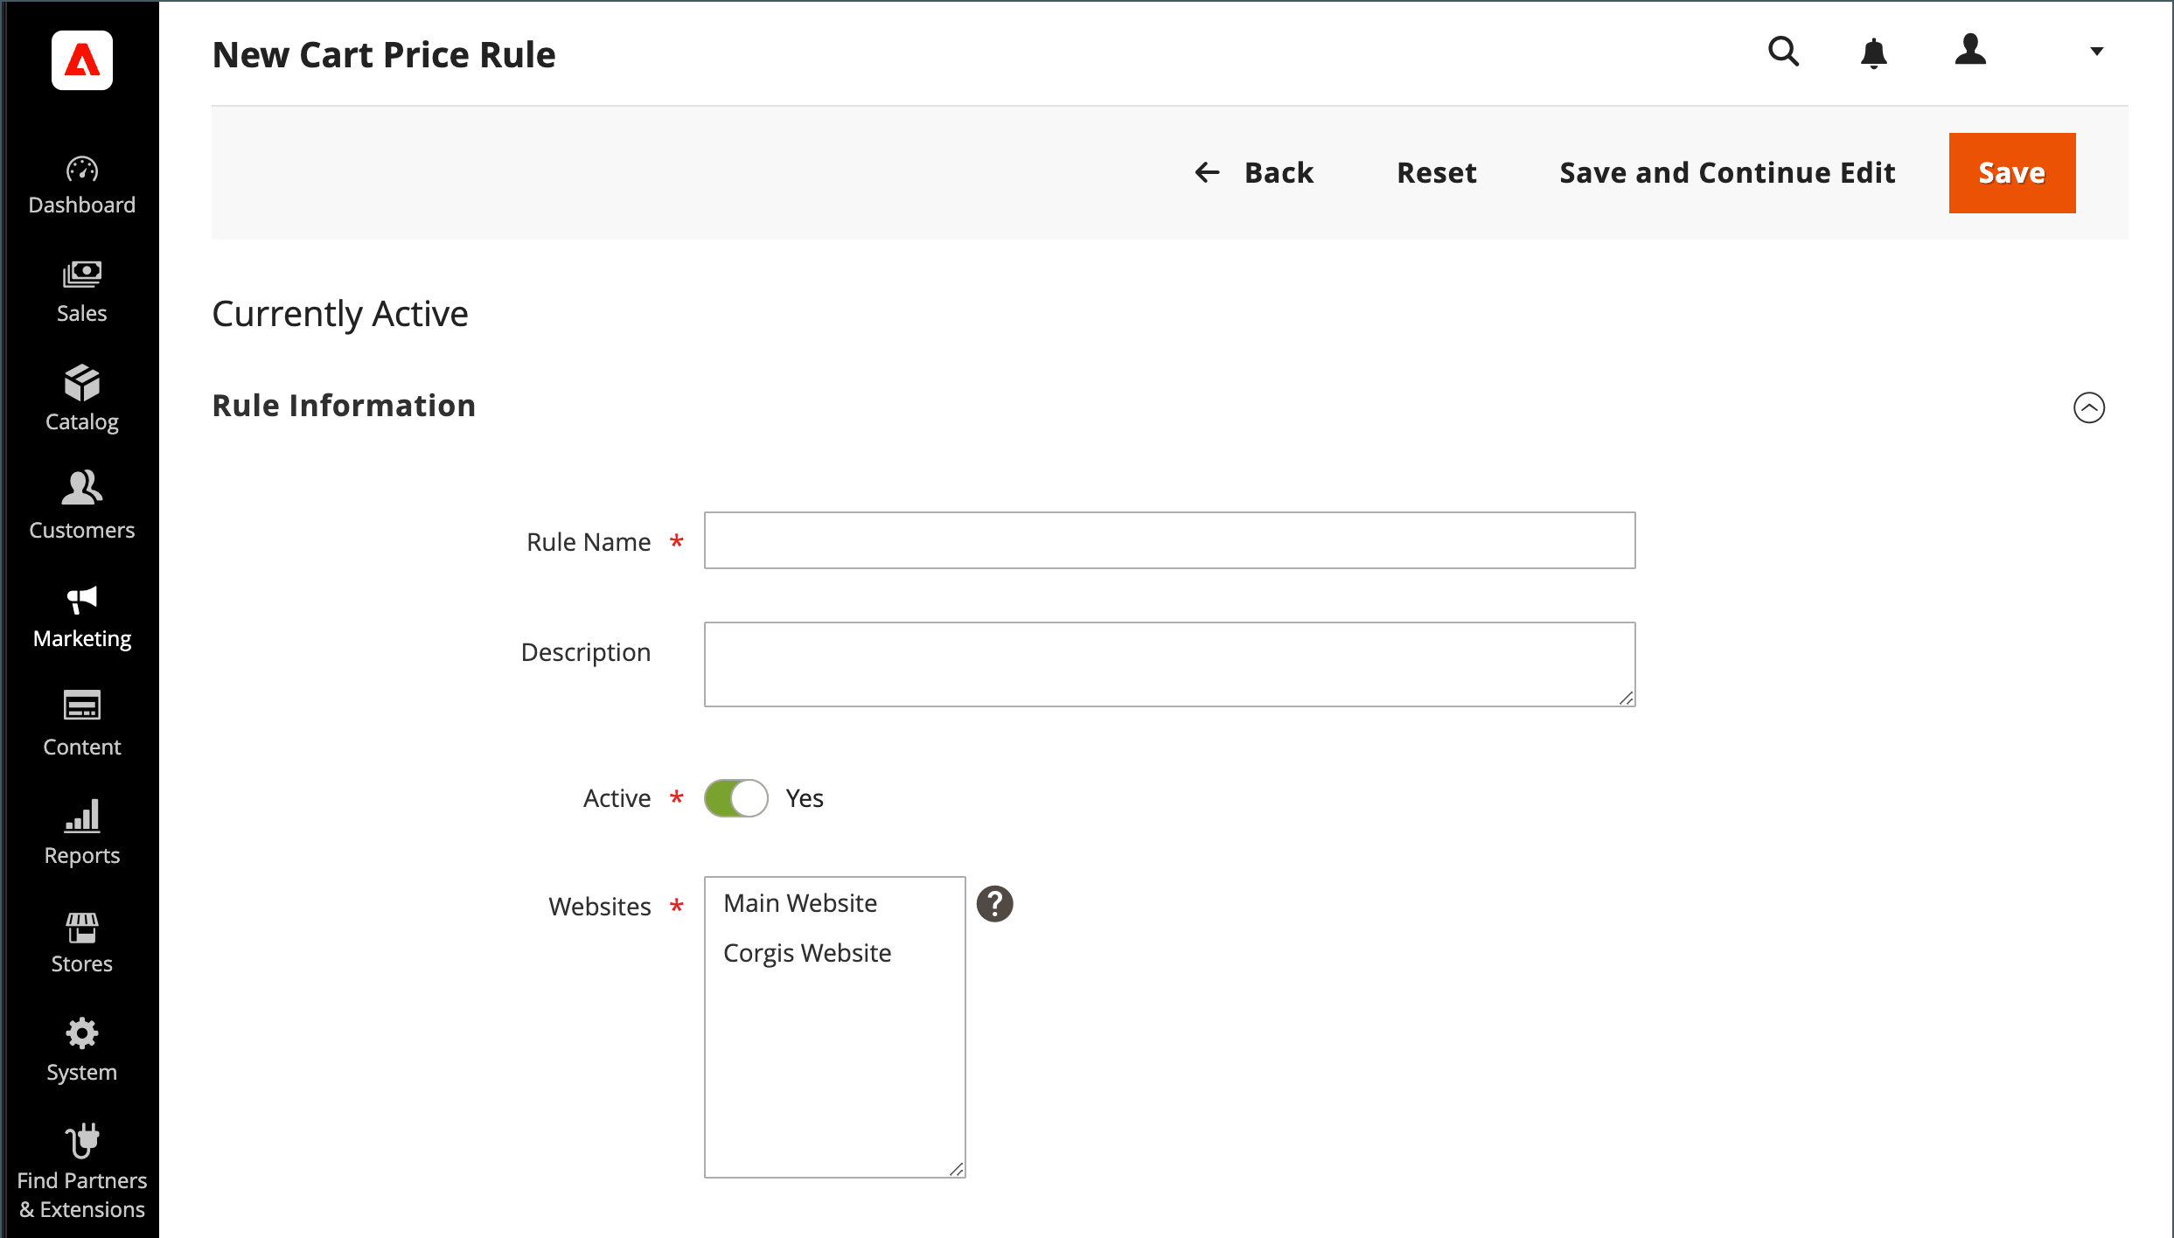Click Save and Continue Edit
Image resolution: width=2174 pixels, height=1238 pixels.
[1727, 173]
